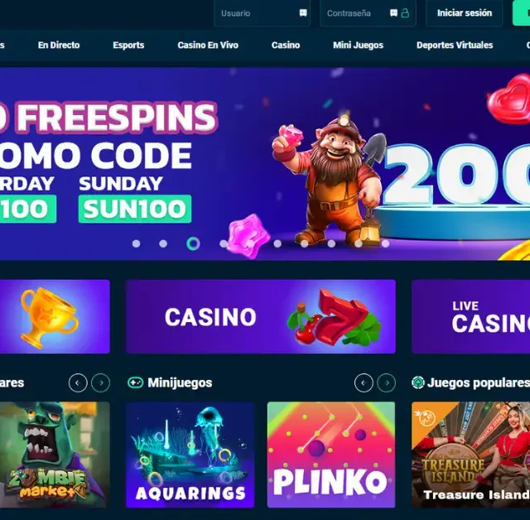Viewport: 530px width, 520px height.
Task: Click the Juegos populares chip icon
Action: tap(417, 383)
